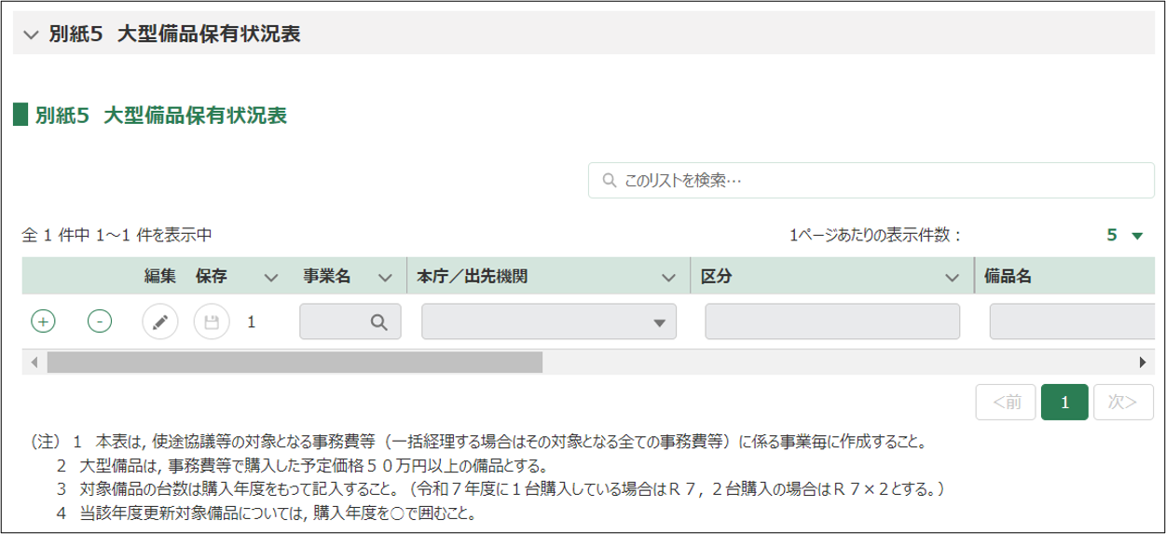Collapse the 別紙5 大型備品保有状況表 section
The height and width of the screenshot is (534, 1166).
[32, 35]
